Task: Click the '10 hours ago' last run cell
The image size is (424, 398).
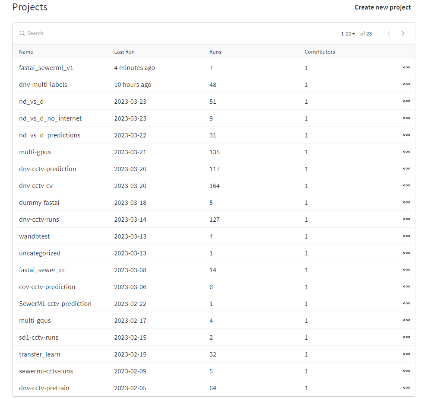Action: pyautogui.click(x=133, y=84)
